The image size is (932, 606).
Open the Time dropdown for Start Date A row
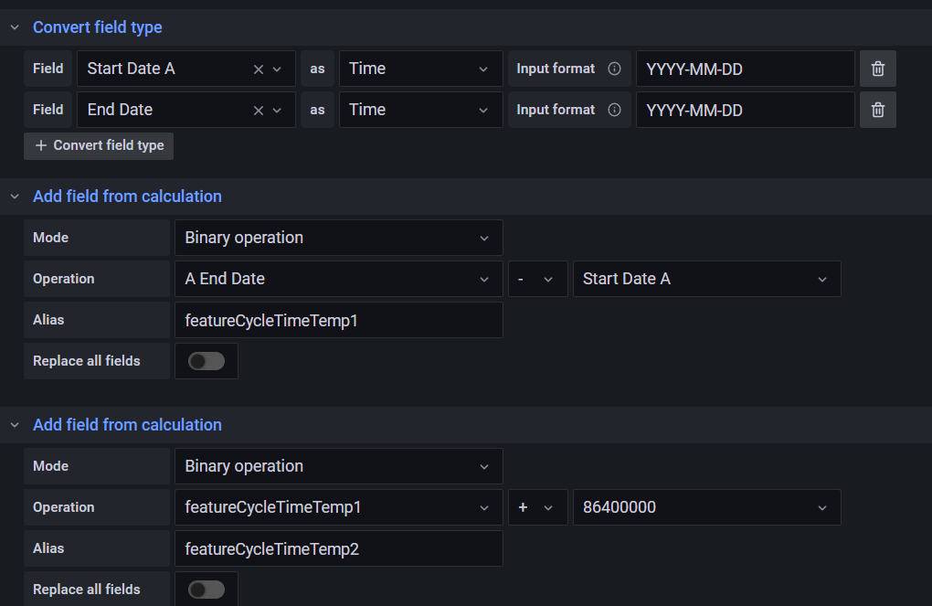click(420, 68)
